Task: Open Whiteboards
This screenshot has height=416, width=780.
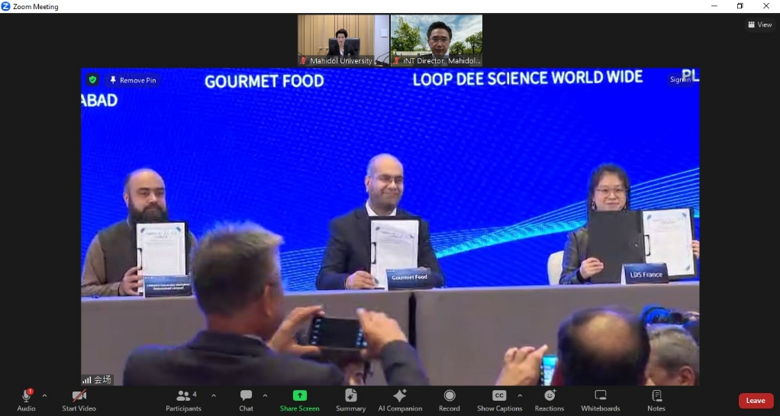Action: click(x=601, y=400)
